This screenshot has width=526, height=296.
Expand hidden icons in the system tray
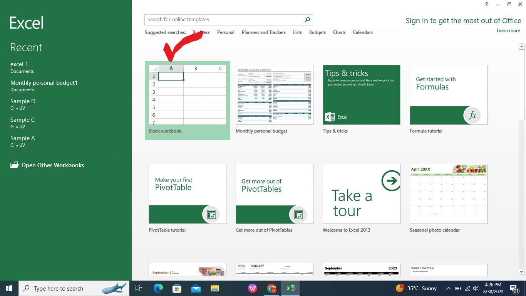tap(448, 288)
